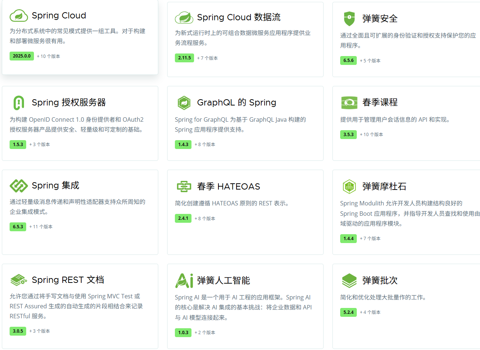Screen dimensions: 480x350
Task: Click the Spring Cloud leaf-cloud icon
Action: point(18,16)
